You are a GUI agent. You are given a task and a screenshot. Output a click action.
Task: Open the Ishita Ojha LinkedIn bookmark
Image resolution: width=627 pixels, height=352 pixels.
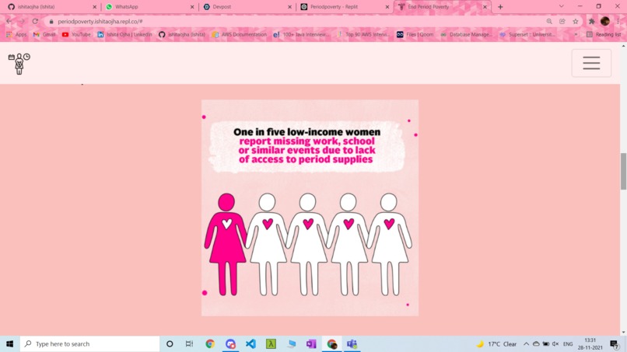click(x=124, y=35)
